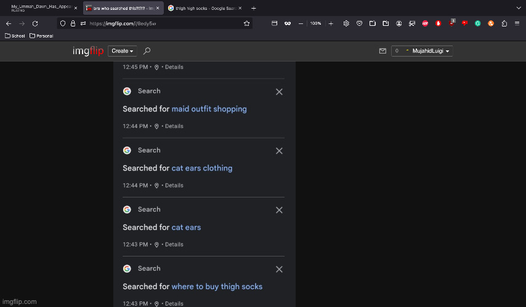Click the imgflip.com address bar URL
The image size is (526, 307).
pos(123,23)
